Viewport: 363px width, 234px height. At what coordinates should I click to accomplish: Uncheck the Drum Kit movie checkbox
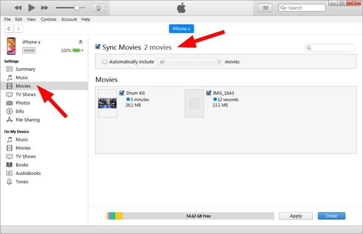pyautogui.click(x=122, y=93)
